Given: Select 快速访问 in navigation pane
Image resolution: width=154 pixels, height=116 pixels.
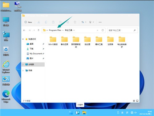Looking at the screenshot, I should point(32,39).
